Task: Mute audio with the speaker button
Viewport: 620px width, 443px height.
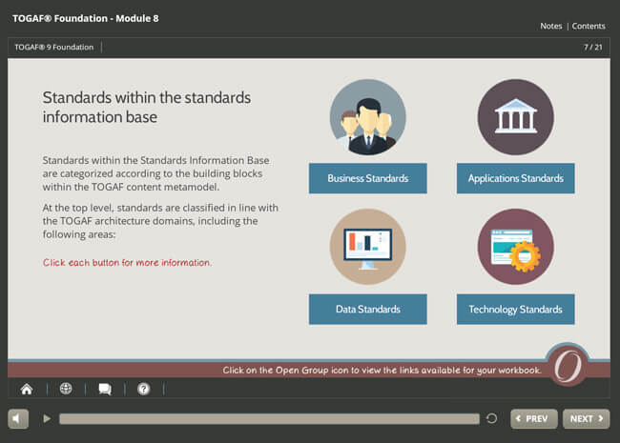Action: pyautogui.click(x=18, y=418)
